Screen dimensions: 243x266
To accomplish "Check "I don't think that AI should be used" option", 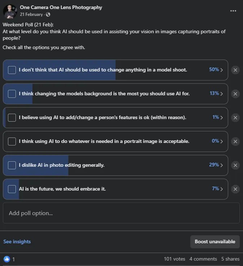I will (12, 70).
